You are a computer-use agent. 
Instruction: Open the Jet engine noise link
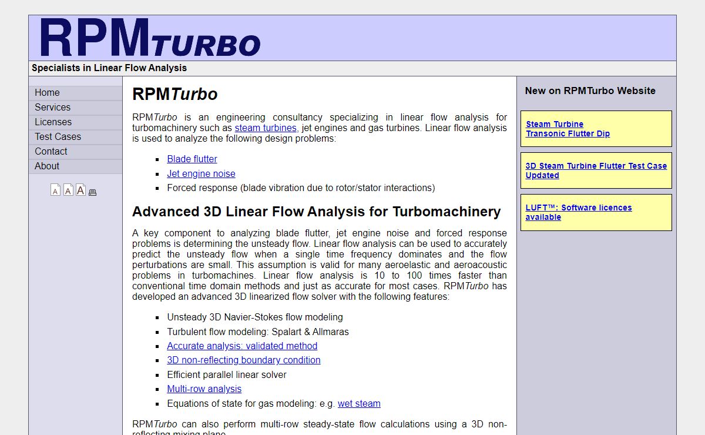(x=201, y=174)
